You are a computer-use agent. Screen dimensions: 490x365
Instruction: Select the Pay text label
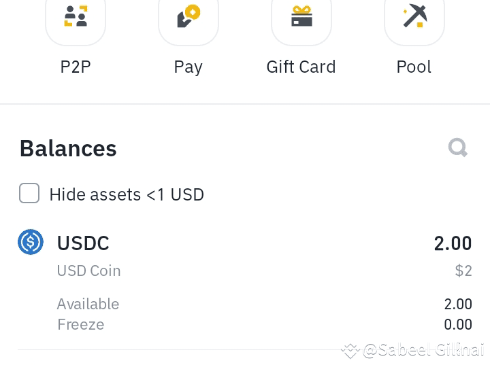coord(189,67)
